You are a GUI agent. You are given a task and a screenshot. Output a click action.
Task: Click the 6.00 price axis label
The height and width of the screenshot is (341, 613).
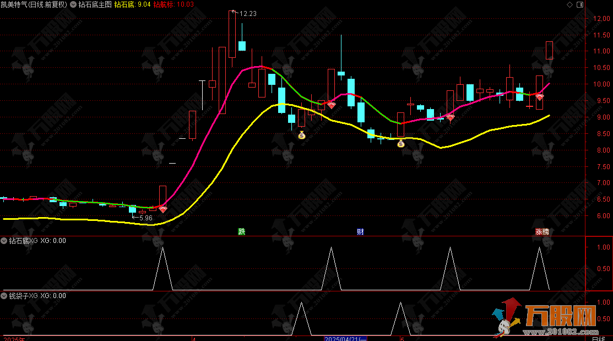[x=603, y=216]
